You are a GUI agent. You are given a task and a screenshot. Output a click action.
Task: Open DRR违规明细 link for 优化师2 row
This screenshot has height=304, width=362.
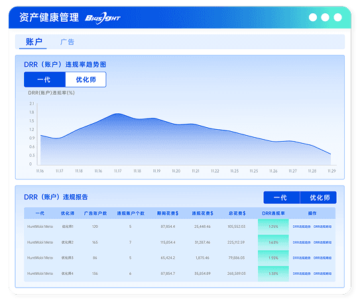[322, 242]
